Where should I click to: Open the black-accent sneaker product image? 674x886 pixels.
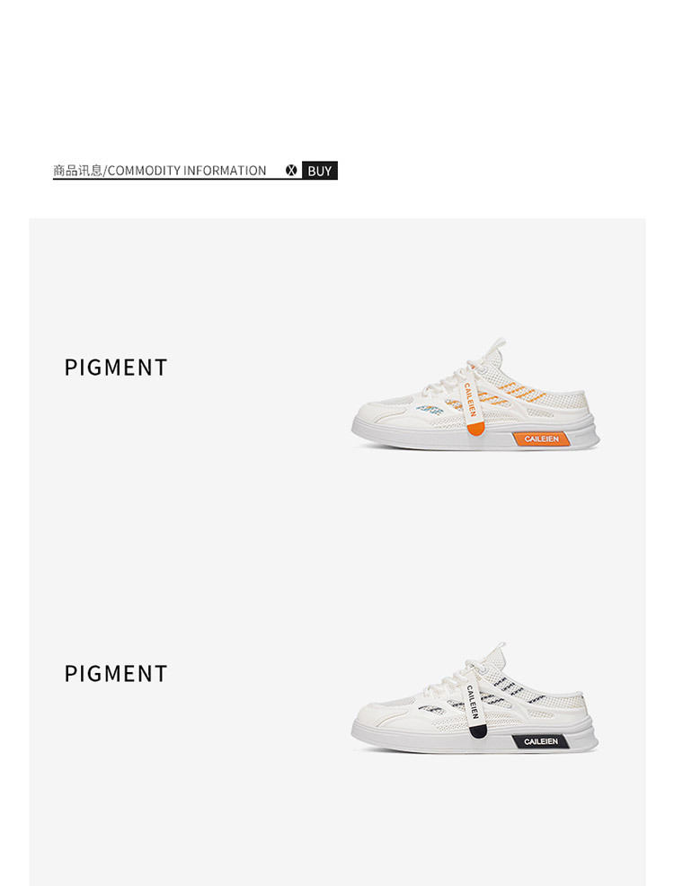pyautogui.click(x=475, y=698)
